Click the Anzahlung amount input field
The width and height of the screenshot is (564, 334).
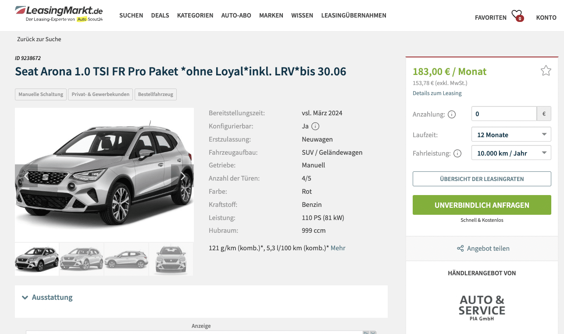504,114
